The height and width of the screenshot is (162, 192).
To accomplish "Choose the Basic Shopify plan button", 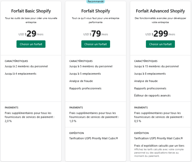I will click(x=31, y=44).
